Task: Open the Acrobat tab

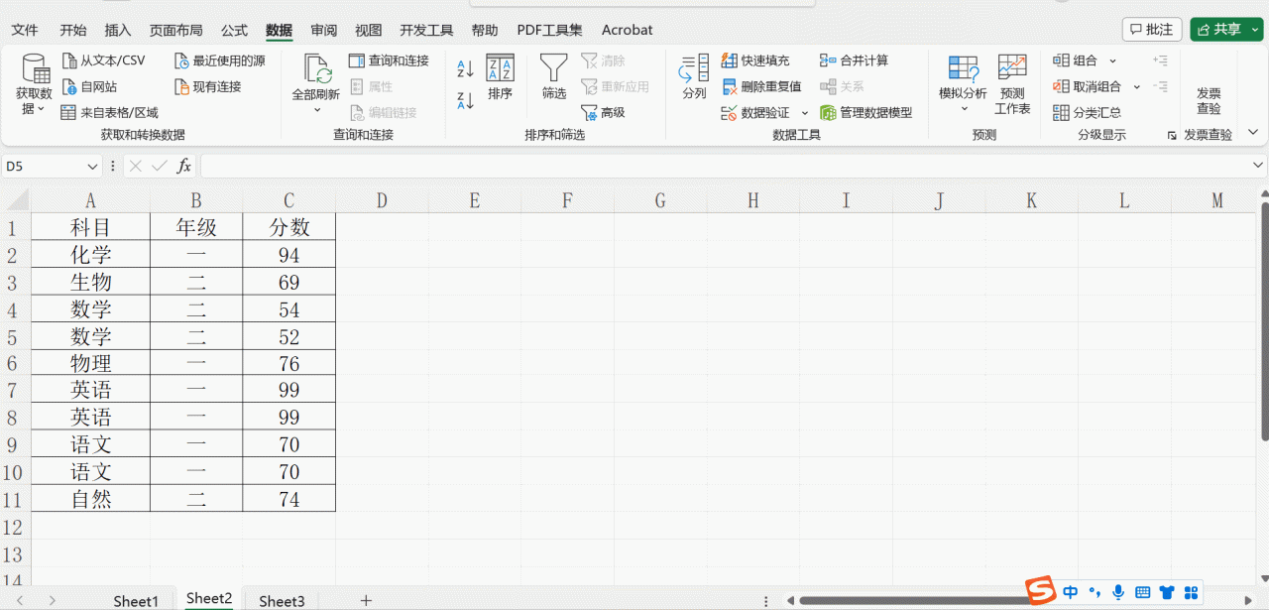Action: 627,30
